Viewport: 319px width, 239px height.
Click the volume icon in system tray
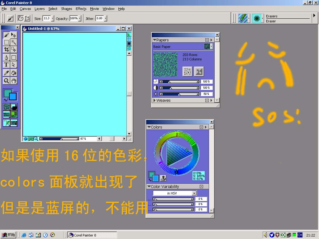pyautogui.click(x=265, y=235)
